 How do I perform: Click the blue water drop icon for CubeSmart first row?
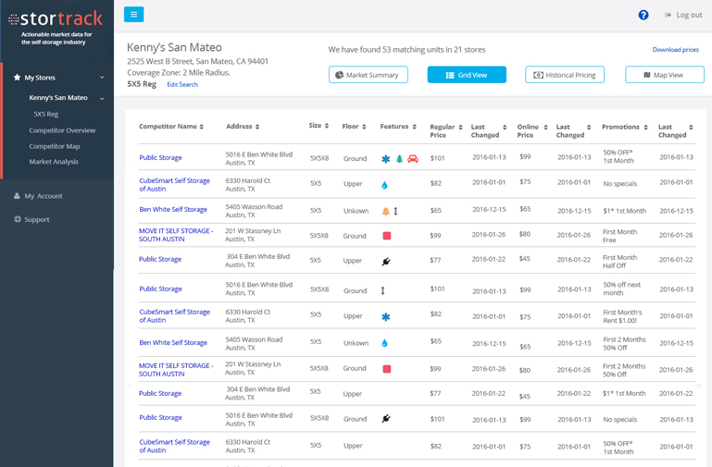click(x=385, y=185)
